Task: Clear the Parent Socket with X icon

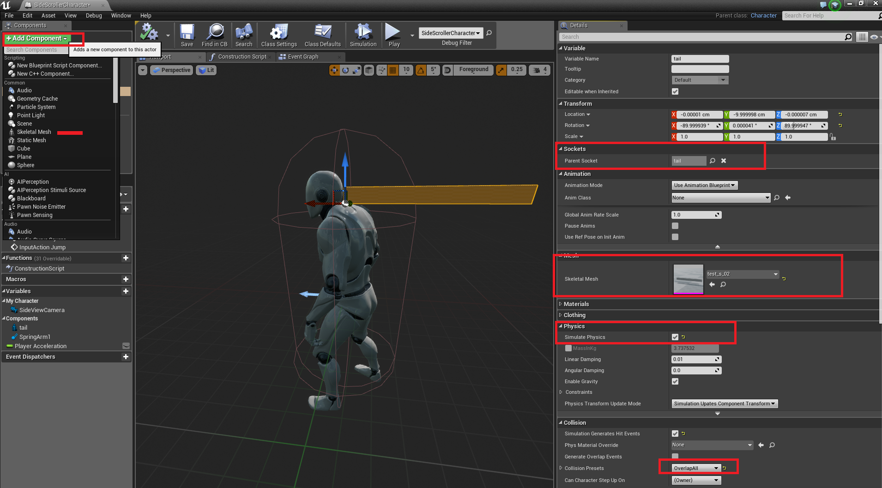Action: coord(724,161)
